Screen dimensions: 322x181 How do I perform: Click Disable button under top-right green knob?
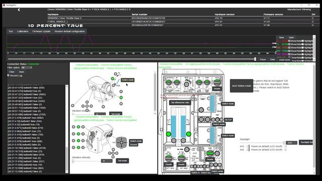(217, 88)
